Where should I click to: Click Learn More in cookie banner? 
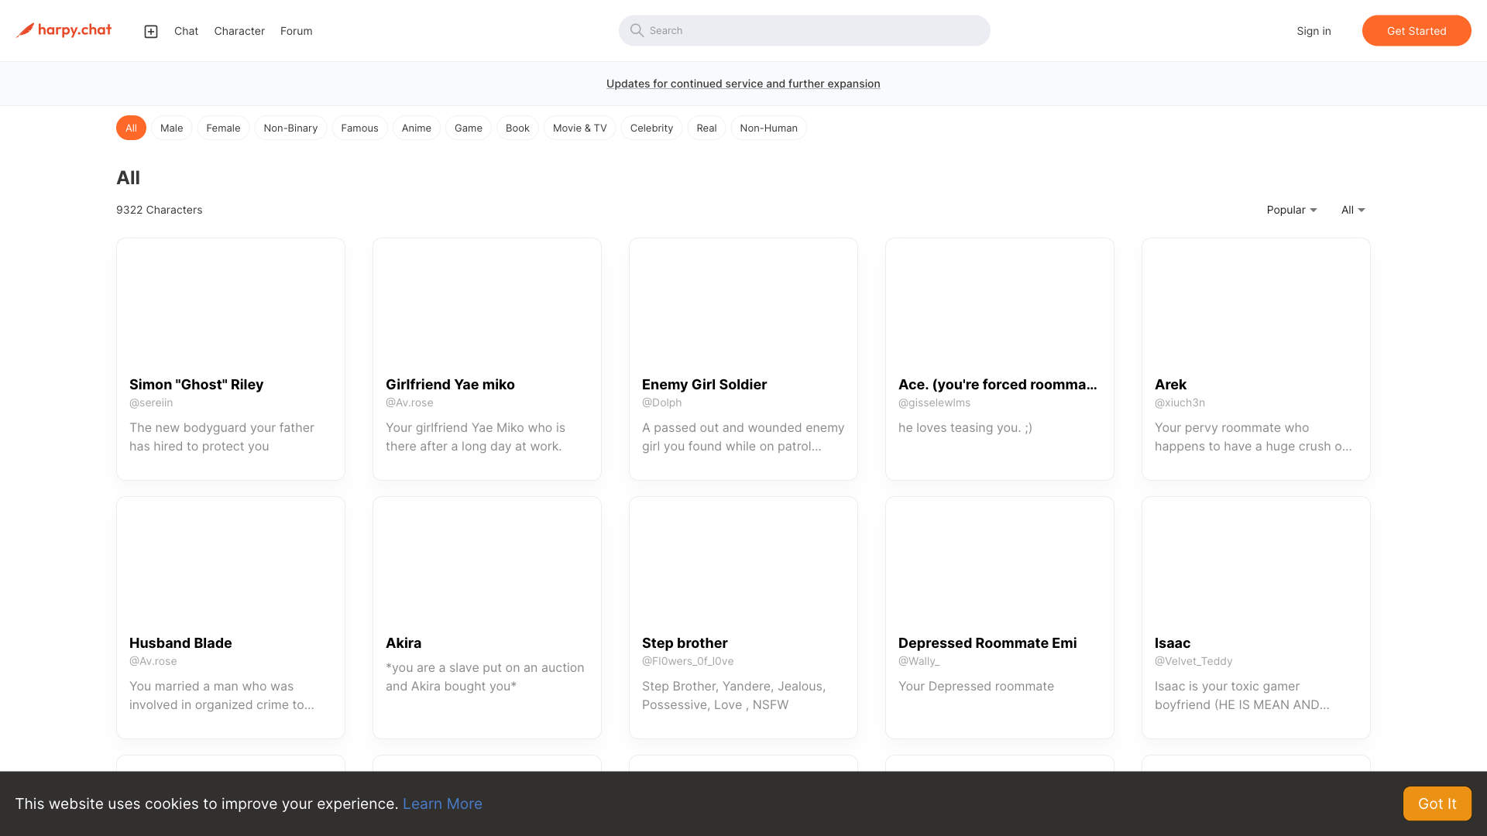[x=442, y=803]
